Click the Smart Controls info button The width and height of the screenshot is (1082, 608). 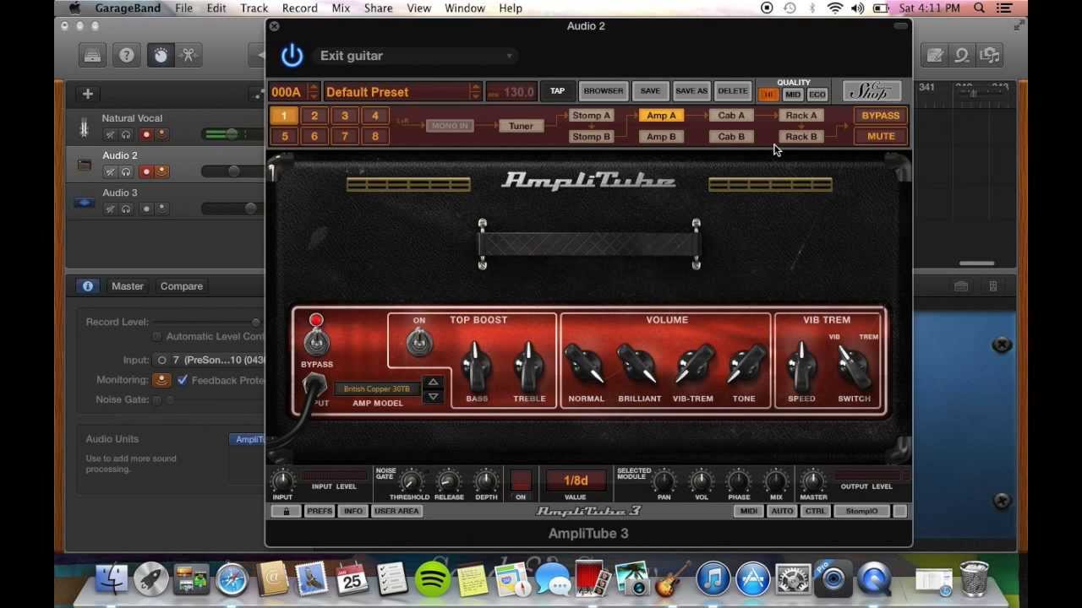click(88, 286)
